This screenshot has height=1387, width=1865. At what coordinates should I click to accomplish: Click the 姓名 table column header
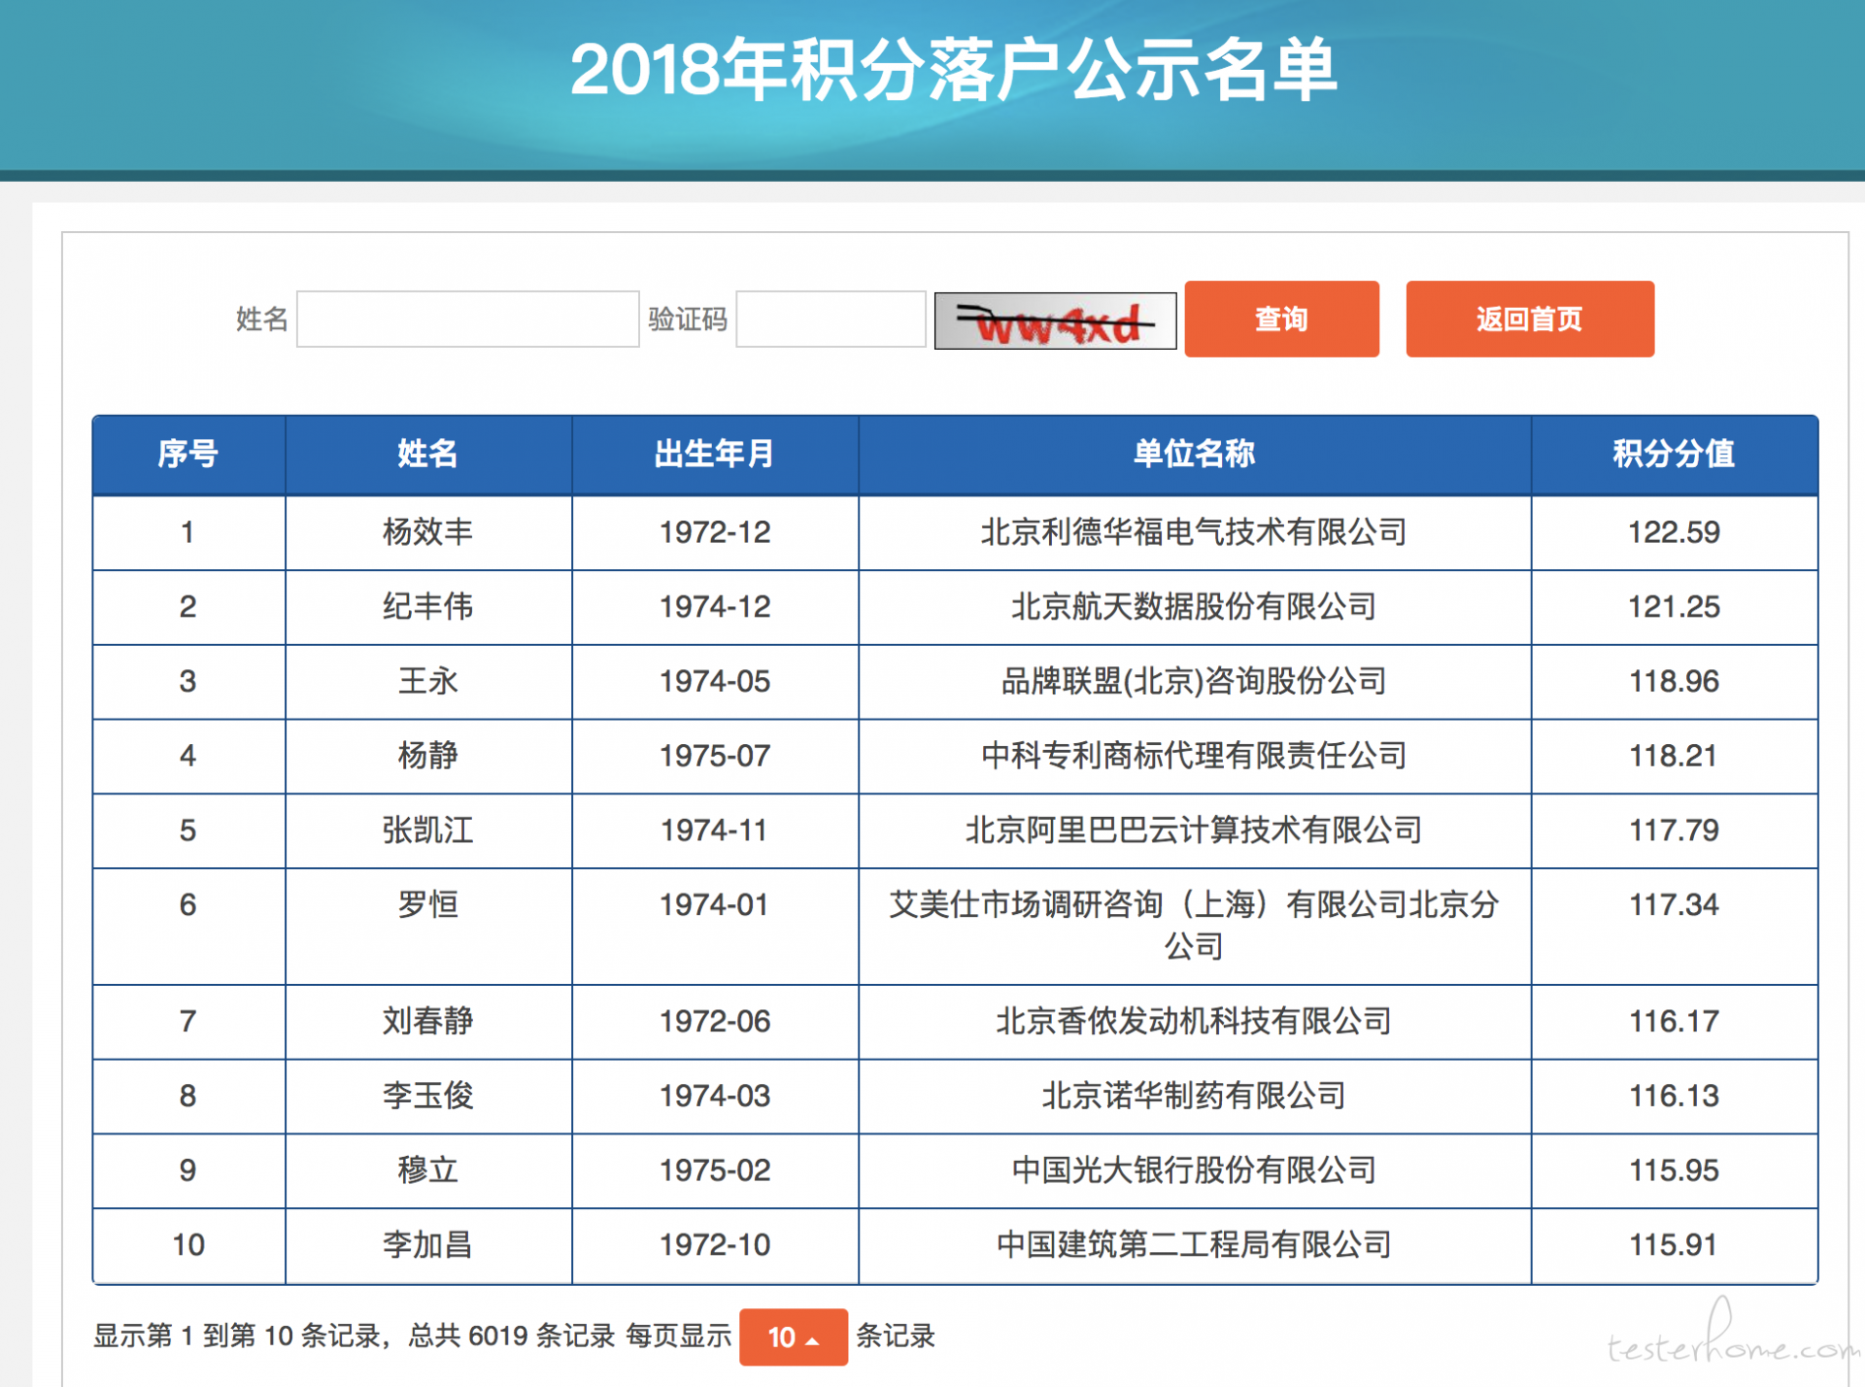pos(427,454)
